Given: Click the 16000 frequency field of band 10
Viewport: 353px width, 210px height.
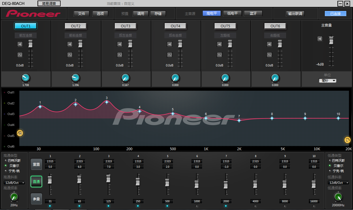Looking at the screenshot, I should tap(314, 201).
